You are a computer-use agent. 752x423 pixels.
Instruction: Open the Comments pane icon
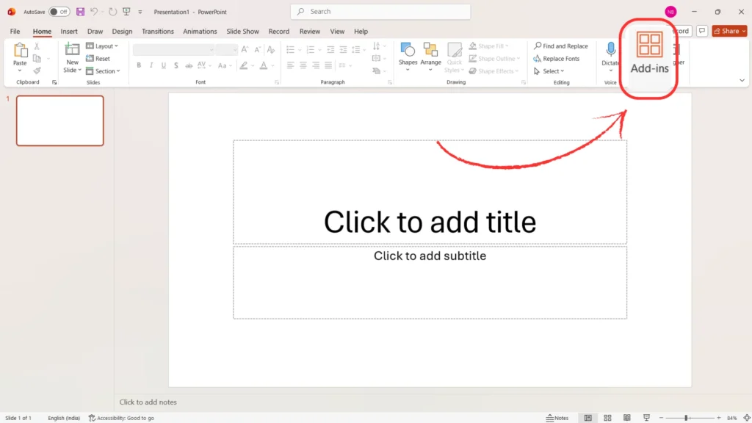tap(702, 31)
